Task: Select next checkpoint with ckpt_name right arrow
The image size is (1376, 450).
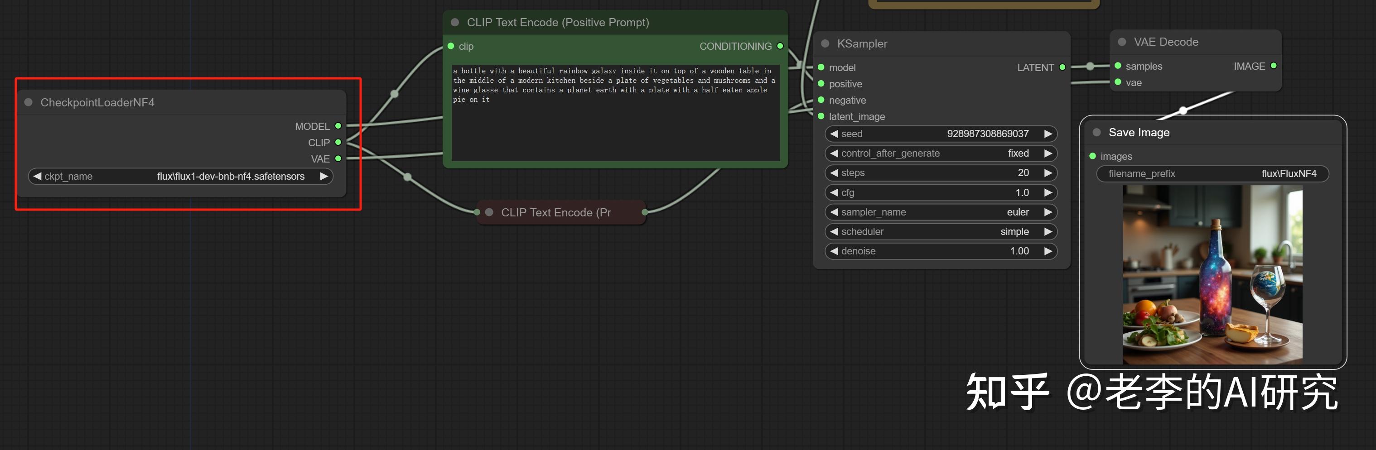Action: pyautogui.click(x=323, y=176)
